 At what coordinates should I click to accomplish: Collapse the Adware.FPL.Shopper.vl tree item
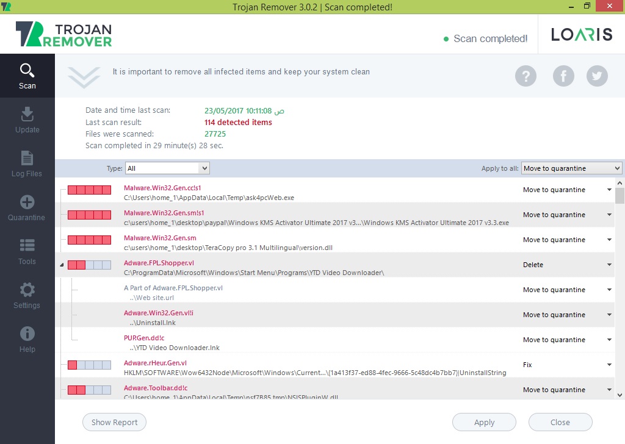(61, 265)
